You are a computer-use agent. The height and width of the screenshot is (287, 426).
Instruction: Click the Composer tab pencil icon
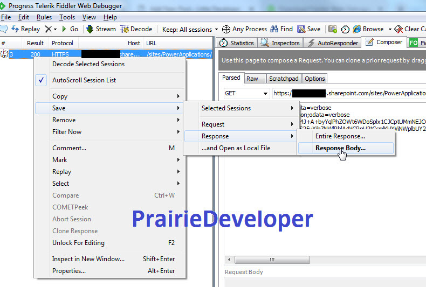point(369,42)
